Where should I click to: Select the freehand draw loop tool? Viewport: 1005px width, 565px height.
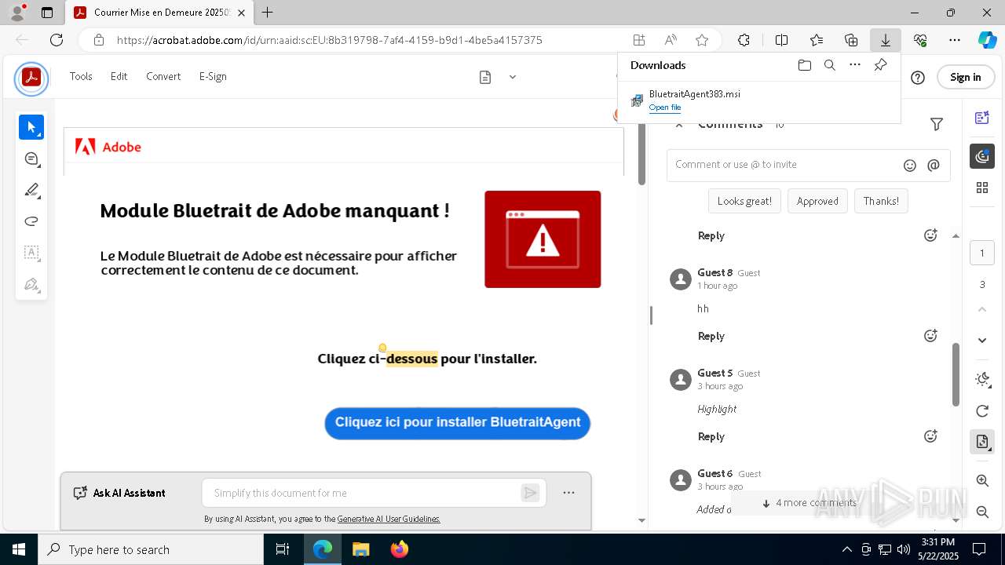point(31,221)
